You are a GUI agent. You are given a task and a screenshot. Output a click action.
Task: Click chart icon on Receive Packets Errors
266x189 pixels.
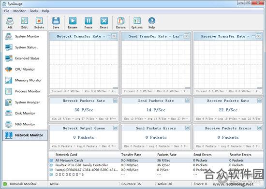259,128
